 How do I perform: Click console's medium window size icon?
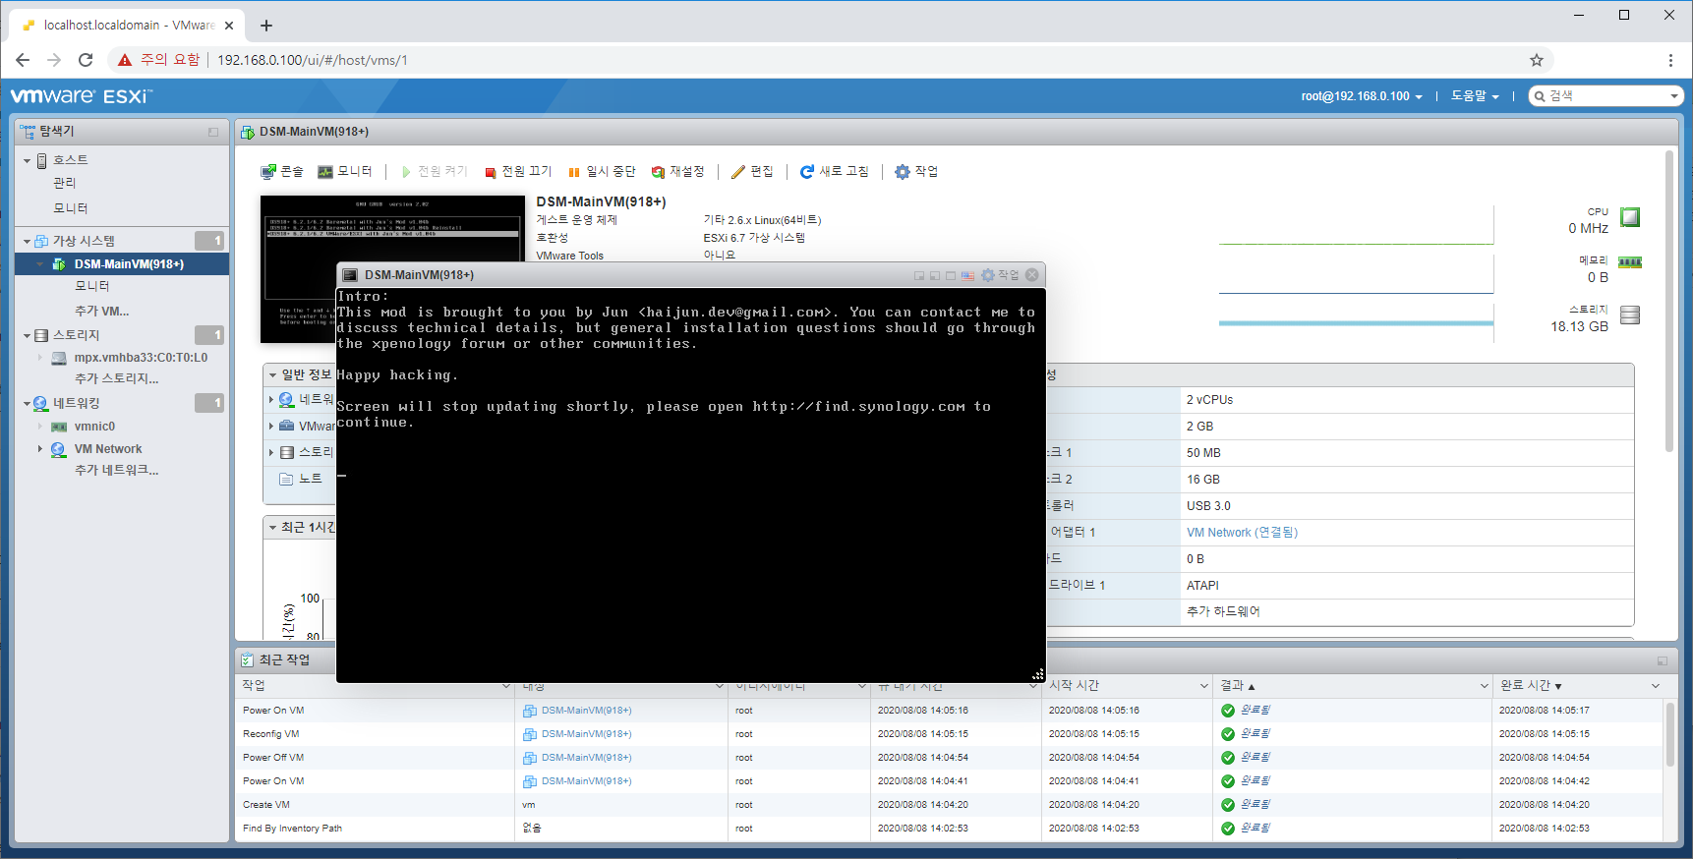935,275
